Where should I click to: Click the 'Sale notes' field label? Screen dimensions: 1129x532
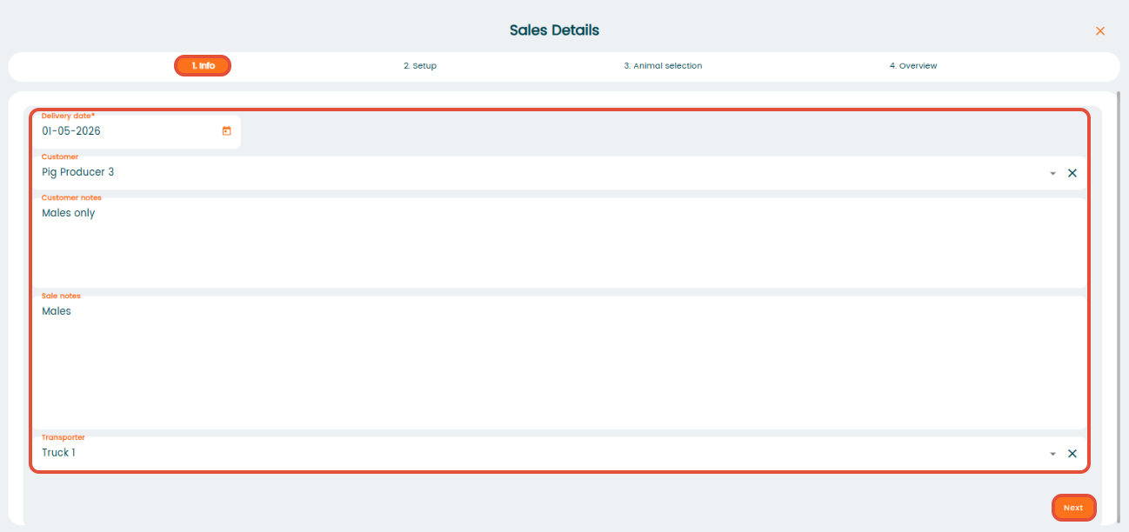coord(61,296)
